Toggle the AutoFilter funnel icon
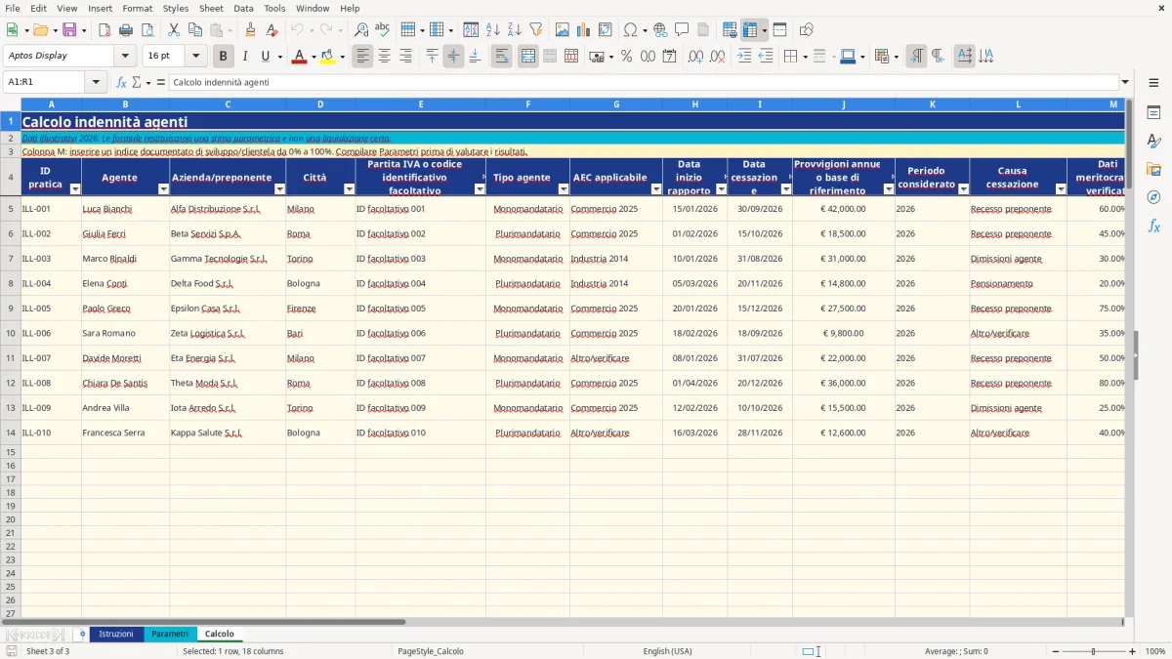1172x659 pixels. [535, 30]
